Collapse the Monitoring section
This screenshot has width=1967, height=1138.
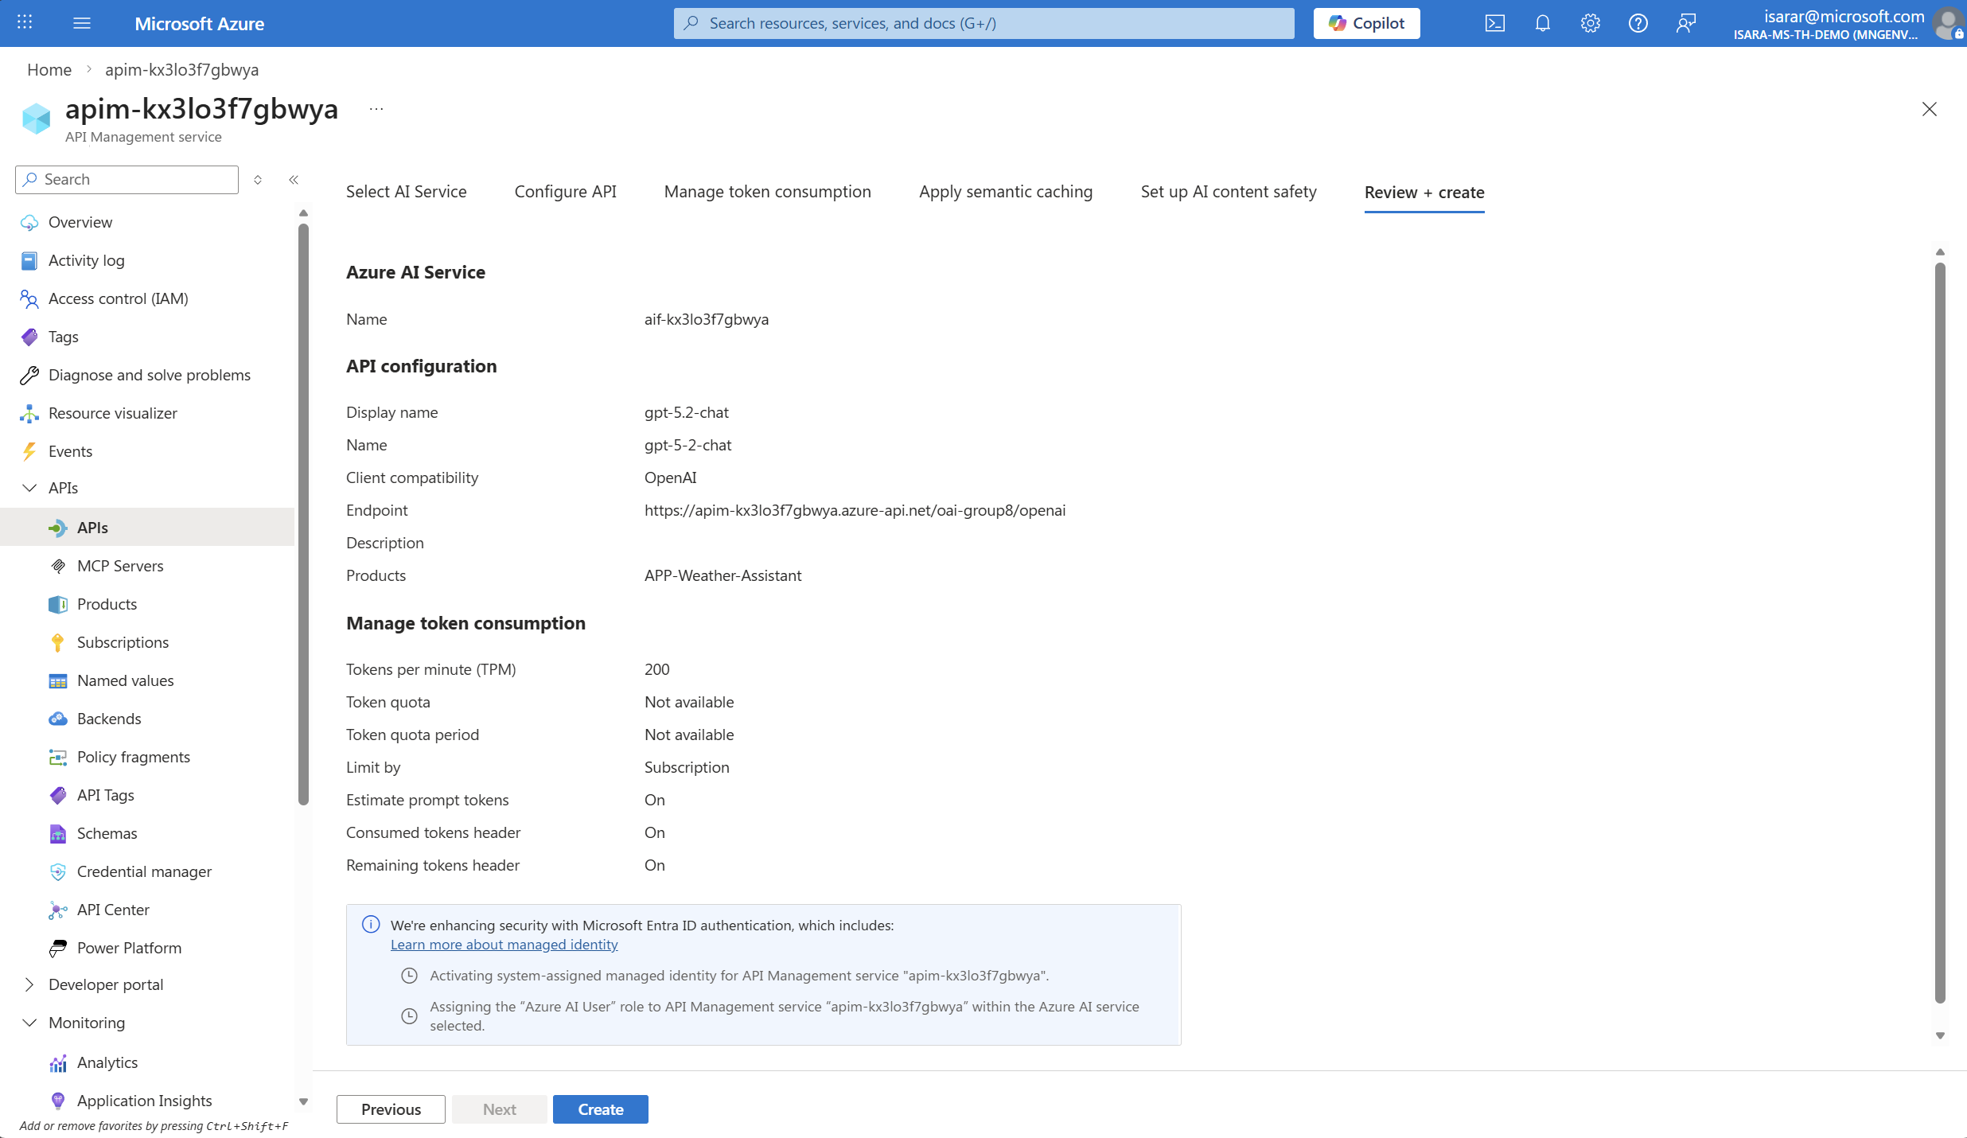pos(29,1023)
